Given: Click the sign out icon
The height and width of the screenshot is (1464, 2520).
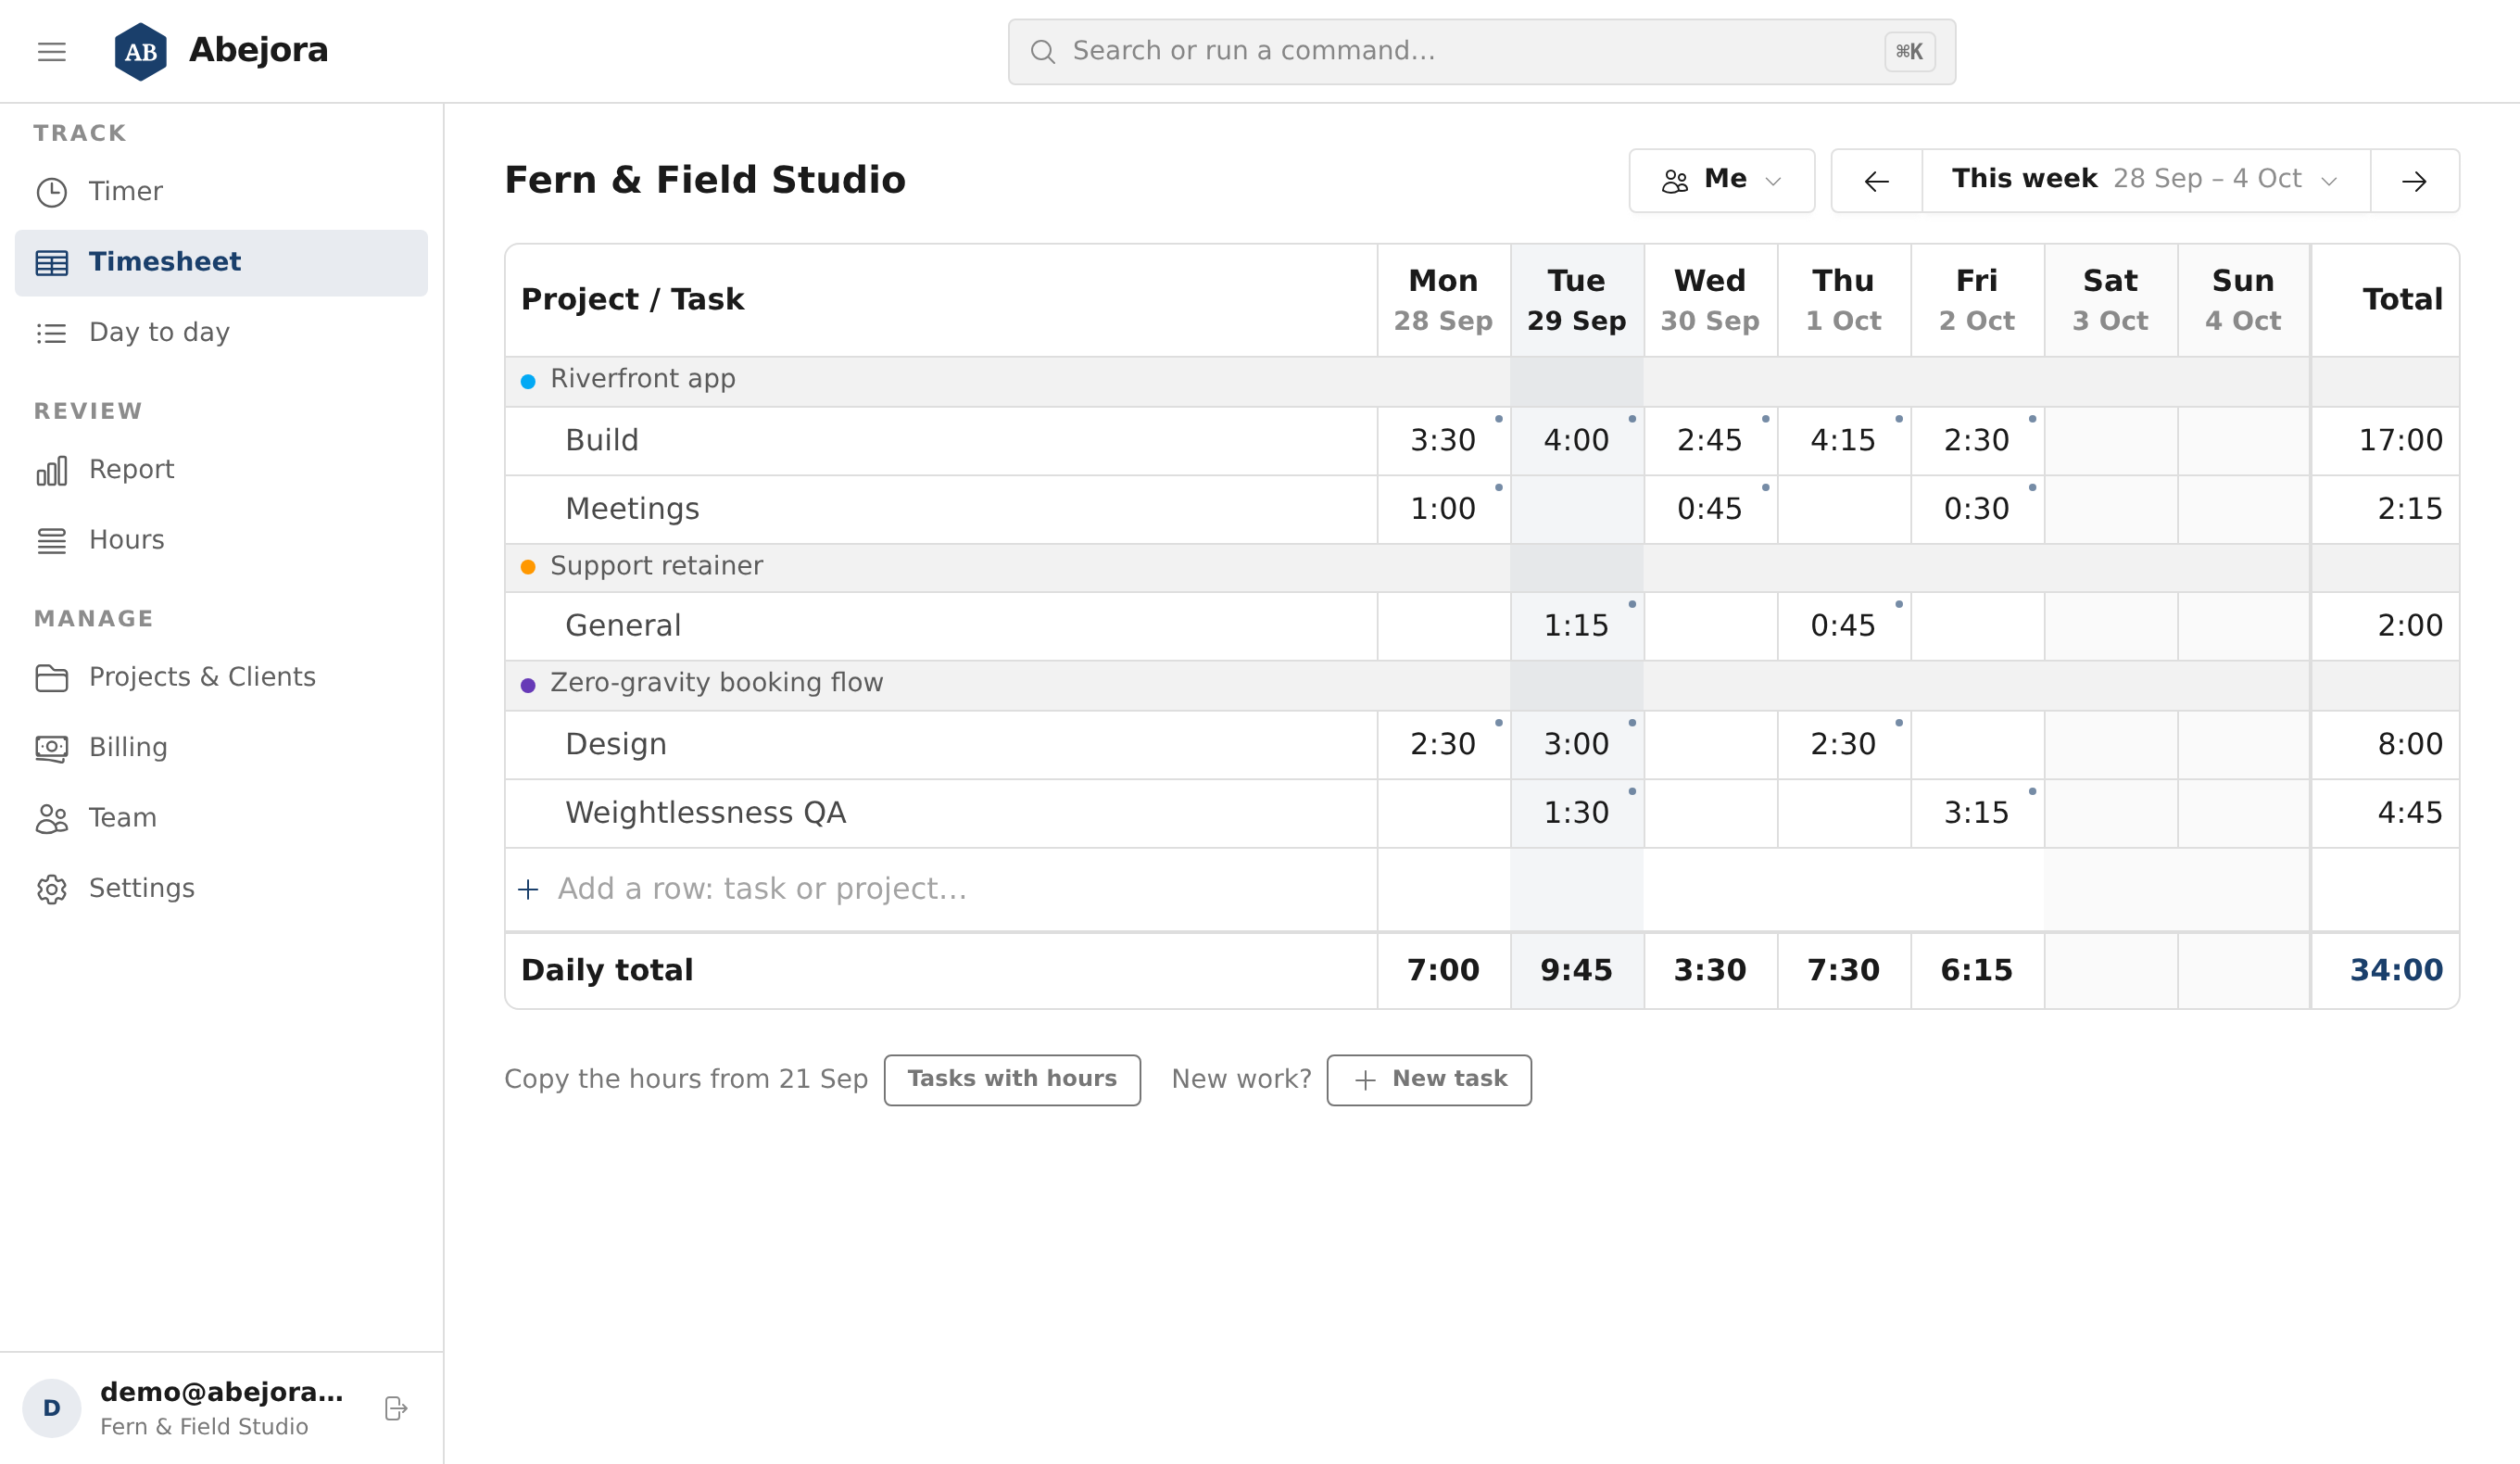Looking at the screenshot, I should [x=396, y=1408].
